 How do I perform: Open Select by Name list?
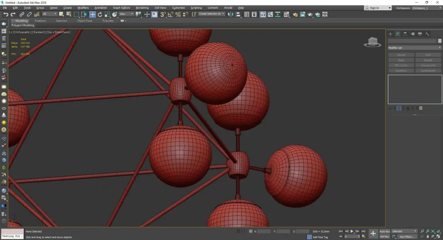[x=69, y=14]
